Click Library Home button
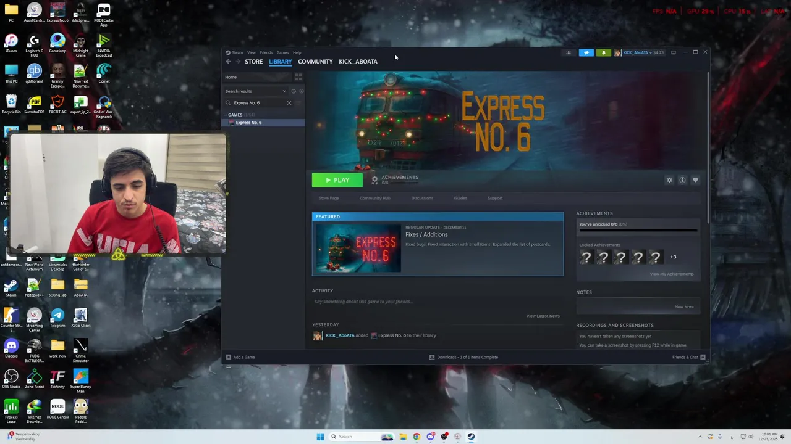The image size is (791, 444). [256, 77]
